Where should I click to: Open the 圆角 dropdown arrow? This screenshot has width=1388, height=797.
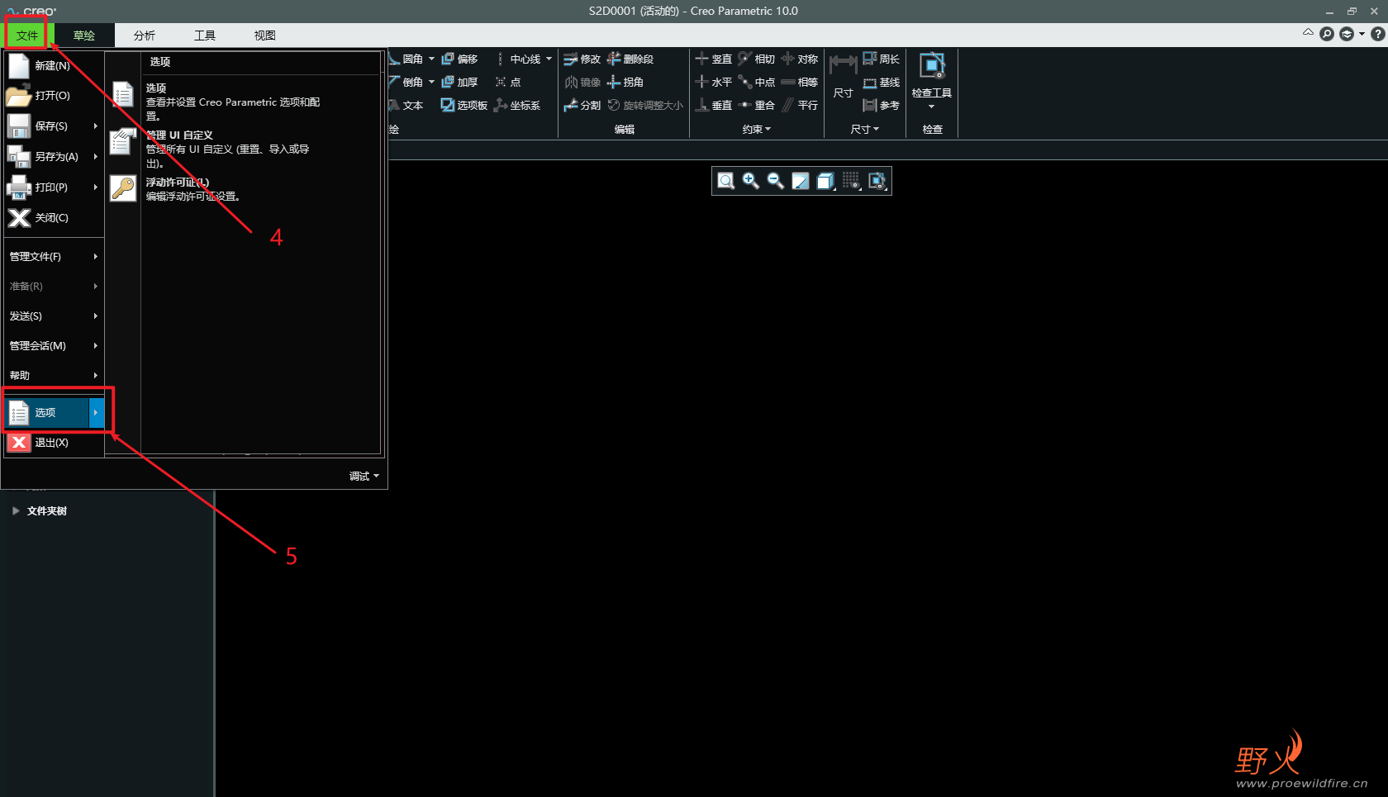pyautogui.click(x=431, y=59)
